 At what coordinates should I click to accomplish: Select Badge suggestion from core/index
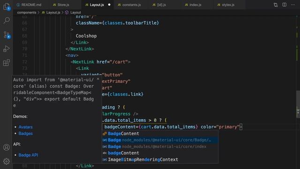pos(160,146)
